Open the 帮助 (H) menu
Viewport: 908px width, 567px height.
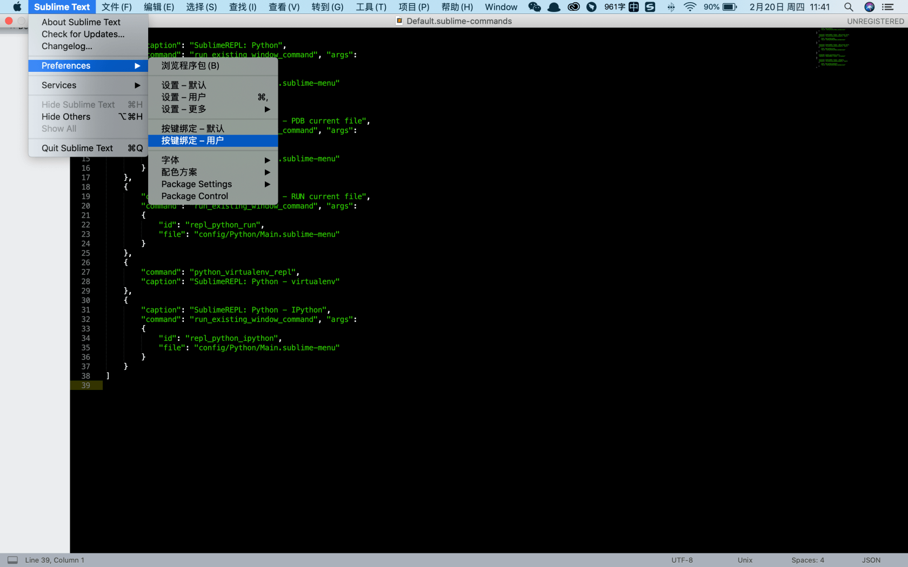click(x=457, y=7)
